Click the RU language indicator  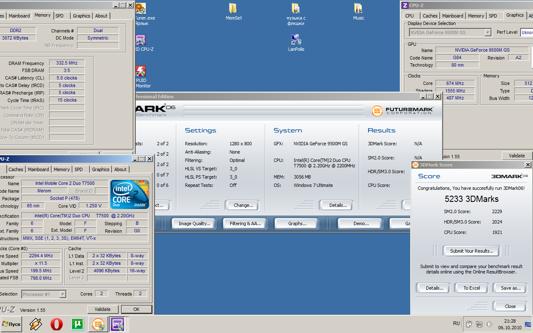pos(456,323)
